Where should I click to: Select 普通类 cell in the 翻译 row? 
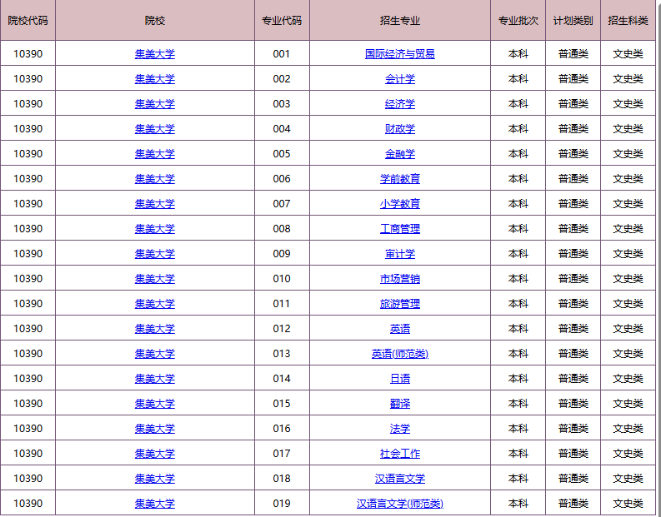(x=573, y=403)
